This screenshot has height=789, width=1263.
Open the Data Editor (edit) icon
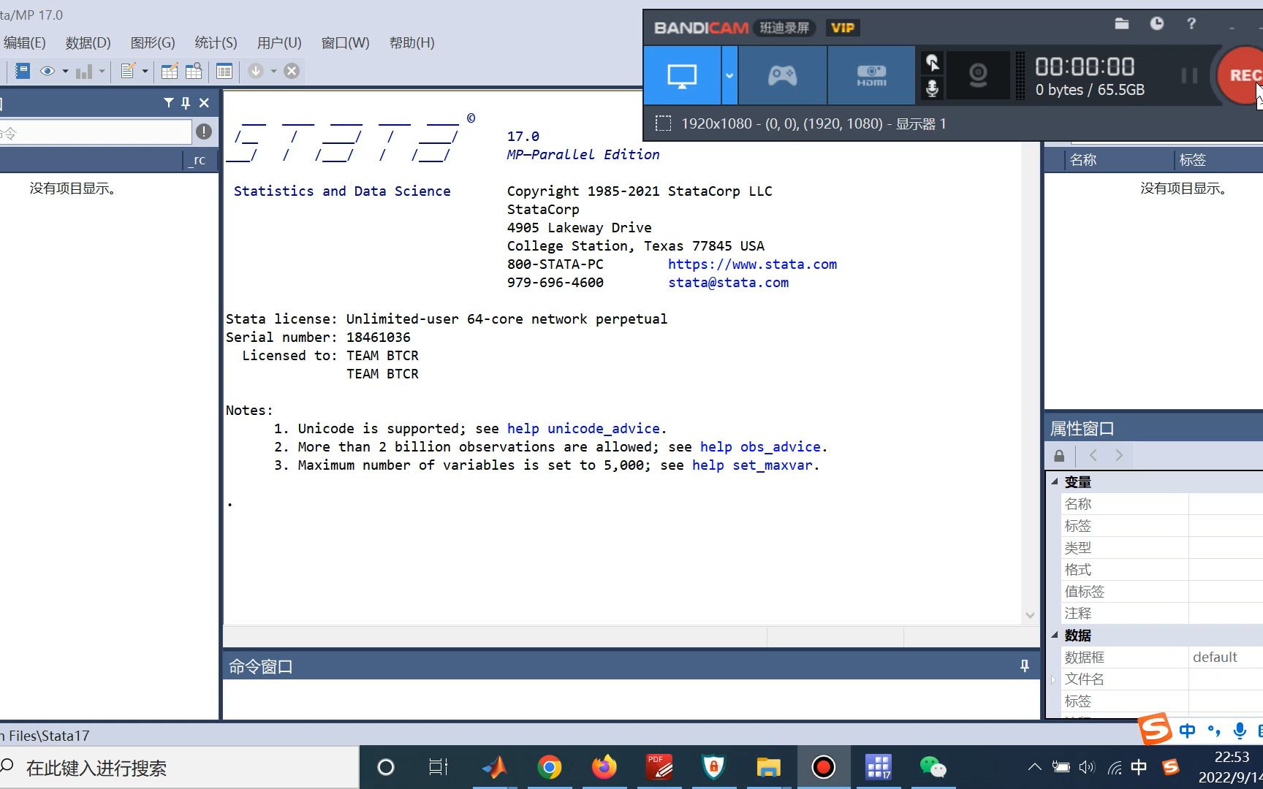tap(170, 71)
